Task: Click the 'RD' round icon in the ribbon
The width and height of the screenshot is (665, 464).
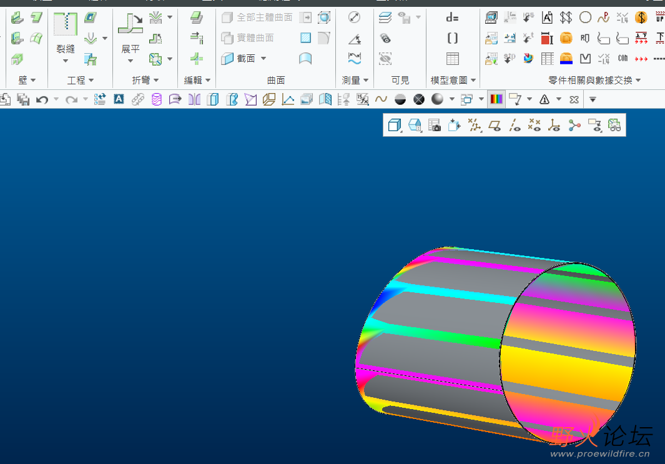Action: [585, 38]
